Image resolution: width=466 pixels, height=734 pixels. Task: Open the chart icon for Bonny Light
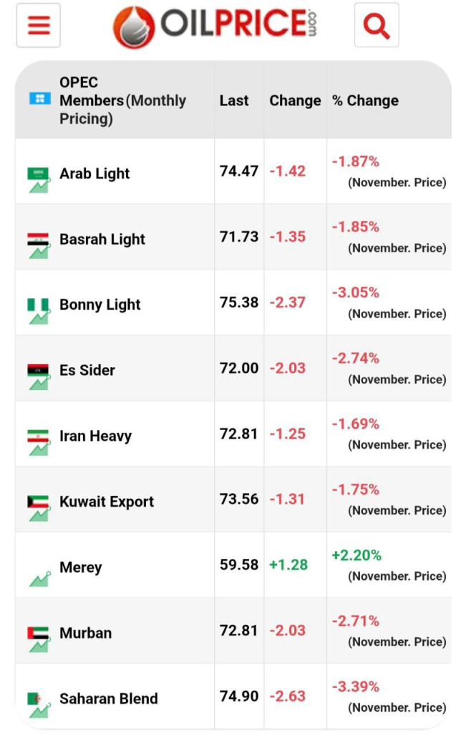(39, 318)
